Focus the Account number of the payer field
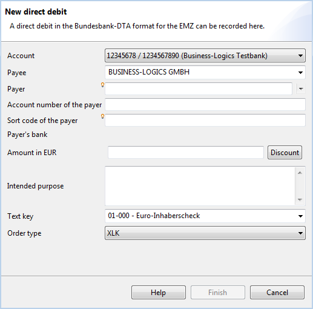The width and height of the screenshot is (313, 309). coord(205,104)
